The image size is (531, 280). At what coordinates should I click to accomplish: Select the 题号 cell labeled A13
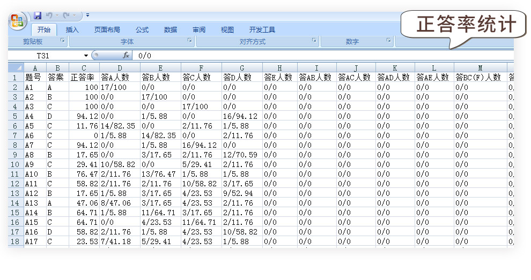click(x=35, y=203)
